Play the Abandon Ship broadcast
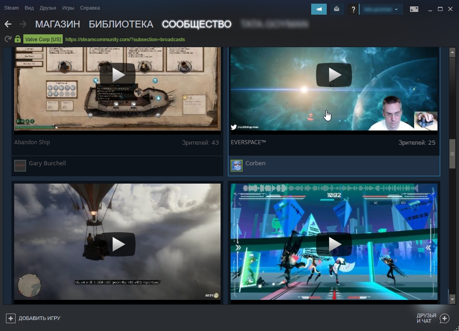 [118, 75]
